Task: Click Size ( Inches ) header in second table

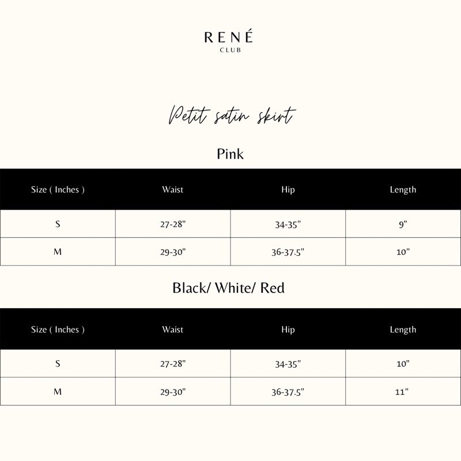Action: pos(58,330)
